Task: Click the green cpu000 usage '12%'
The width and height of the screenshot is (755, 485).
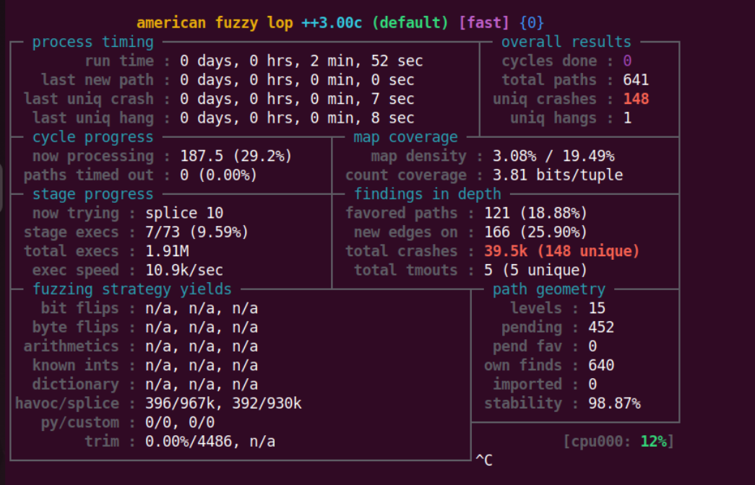Action: [x=653, y=441]
